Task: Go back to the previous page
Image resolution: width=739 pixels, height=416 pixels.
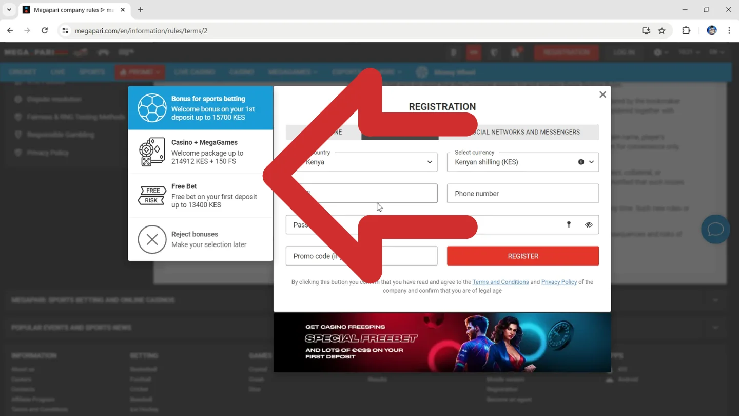Action: click(x=10, y=31)
